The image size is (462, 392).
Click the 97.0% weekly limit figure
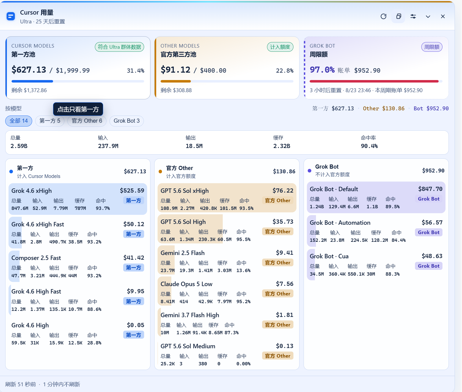(322, 70)
